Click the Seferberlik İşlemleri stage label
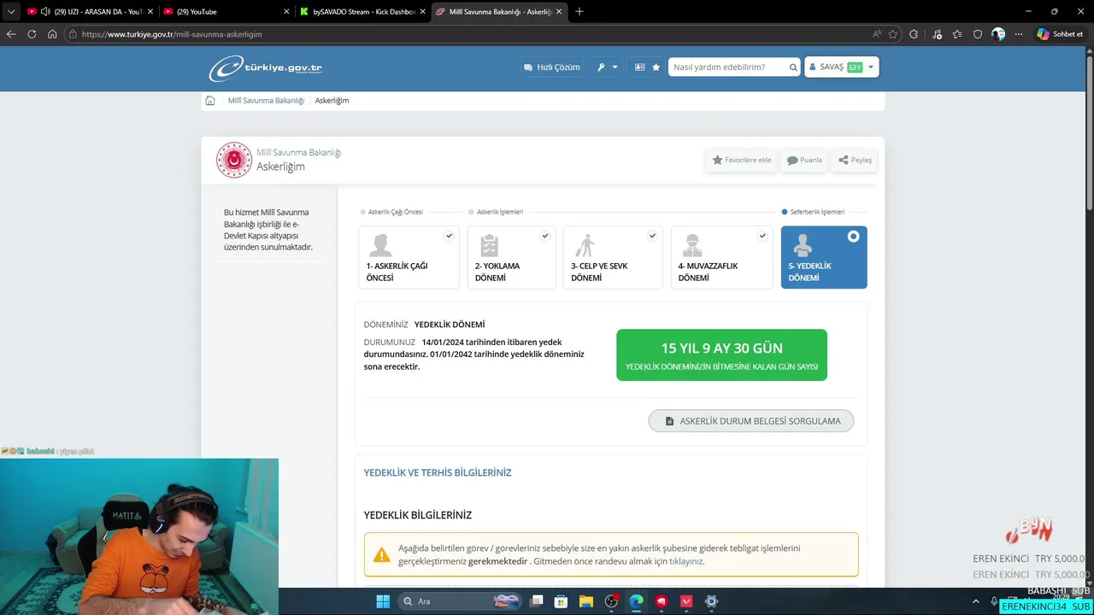1094x615 pixels. 817,212
